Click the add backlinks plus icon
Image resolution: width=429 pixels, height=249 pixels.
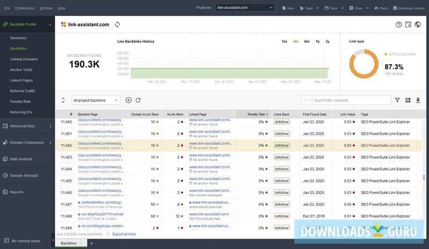click(129, 100)
